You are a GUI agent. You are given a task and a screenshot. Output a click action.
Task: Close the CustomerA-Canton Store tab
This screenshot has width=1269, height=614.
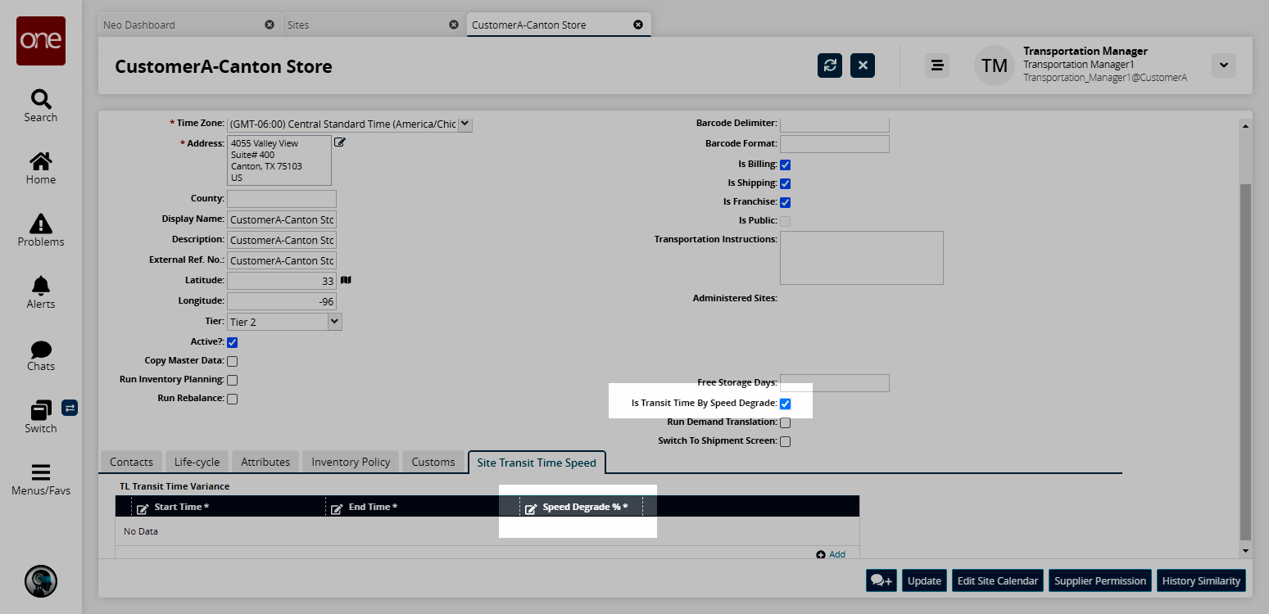coord(638,25)
